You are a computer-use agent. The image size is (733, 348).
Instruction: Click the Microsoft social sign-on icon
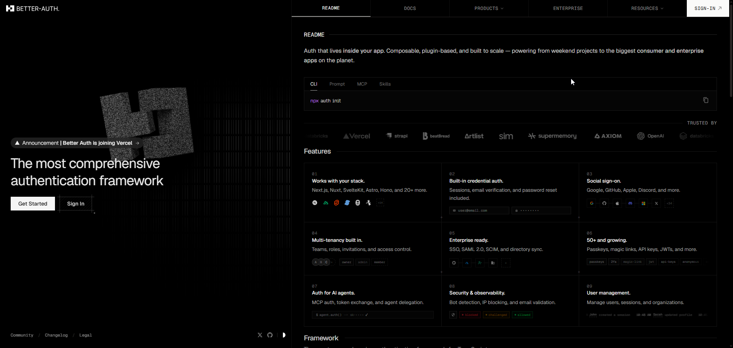click(643, 203)
